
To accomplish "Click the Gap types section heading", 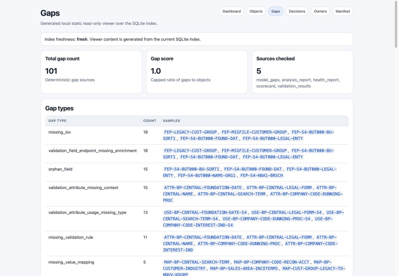I will [x=59, y=108].
